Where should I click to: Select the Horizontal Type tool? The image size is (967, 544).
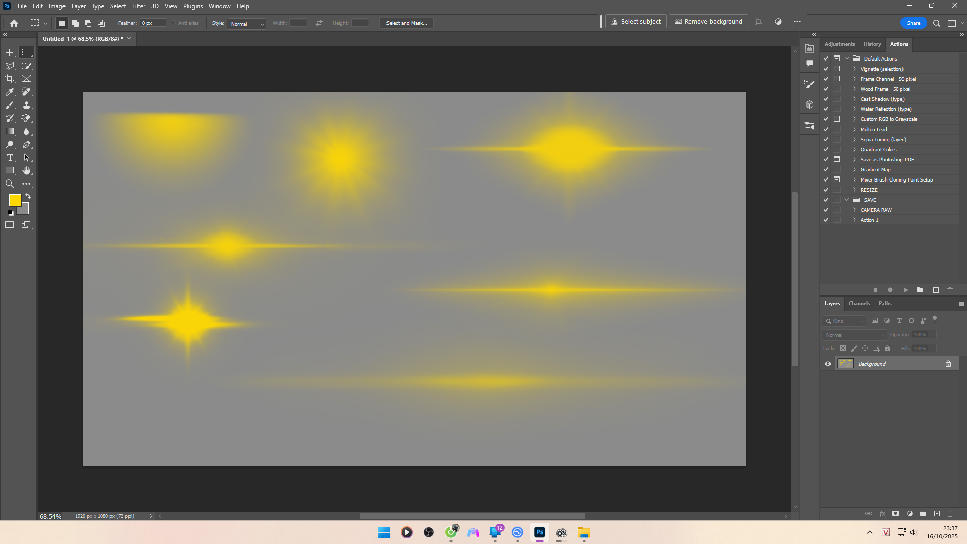coord(10,158)
